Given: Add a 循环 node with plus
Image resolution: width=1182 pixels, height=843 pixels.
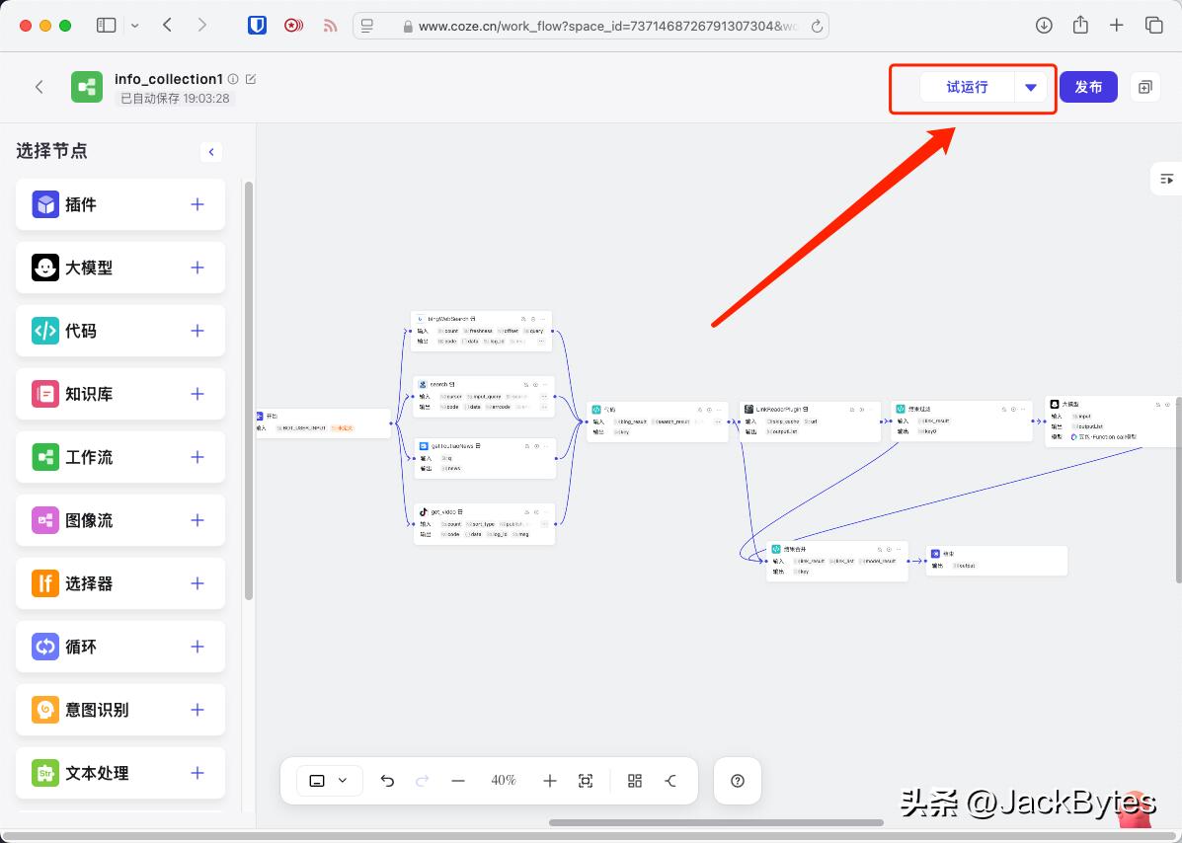Looking at the screenshot, I should pos(197,647).
